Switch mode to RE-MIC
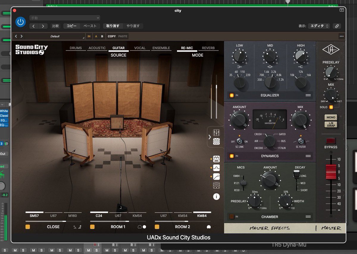 187,48
